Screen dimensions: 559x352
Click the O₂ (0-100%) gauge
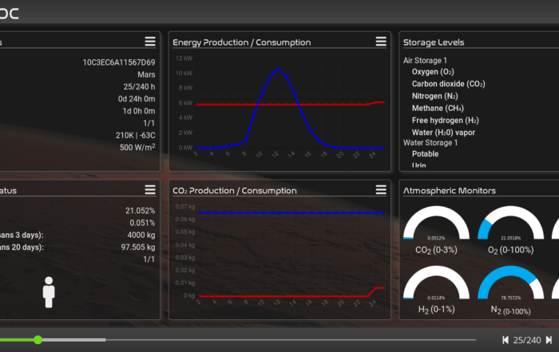509,230
